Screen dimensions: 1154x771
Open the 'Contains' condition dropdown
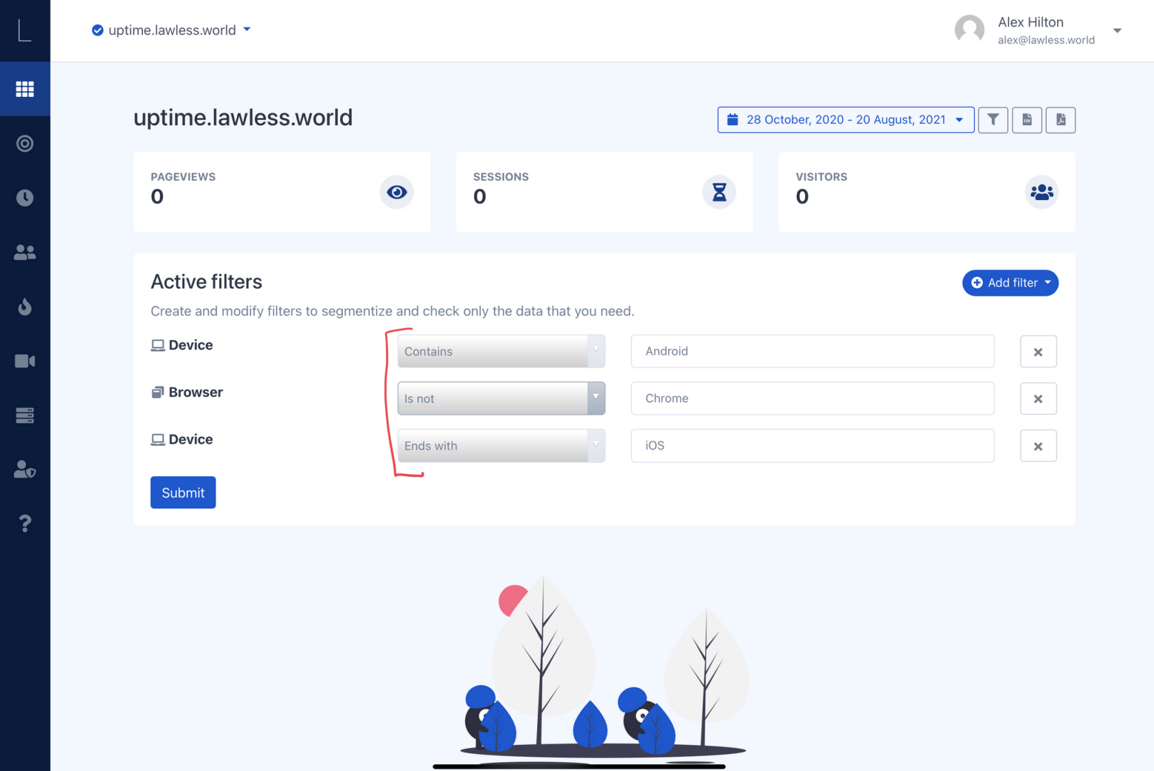(x=501, y=351)
